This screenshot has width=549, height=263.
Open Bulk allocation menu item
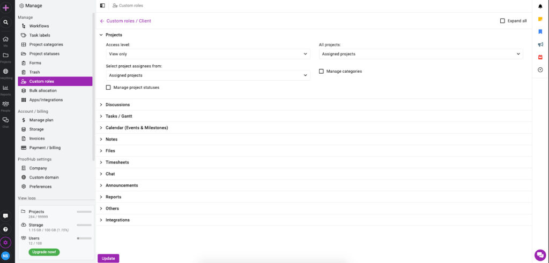[x=55, y=90]
